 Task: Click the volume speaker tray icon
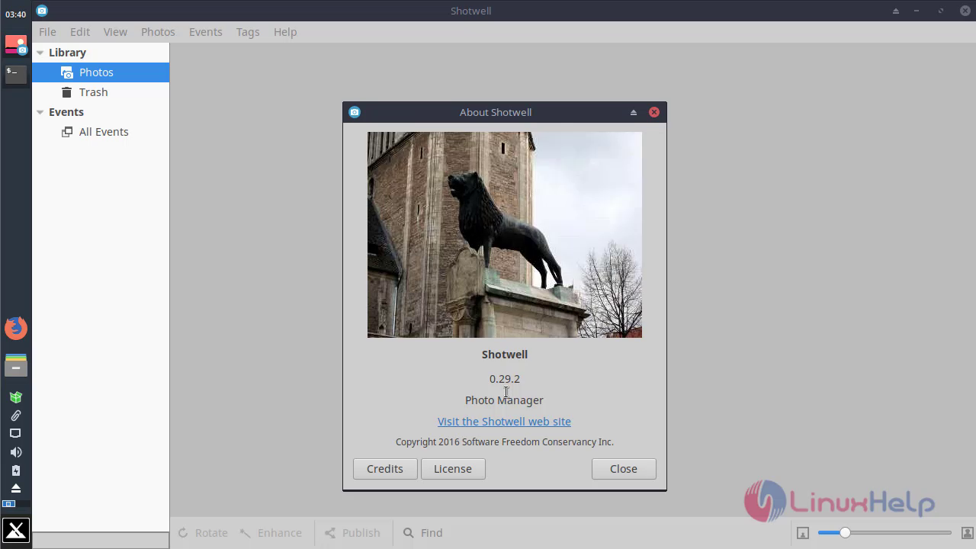16,452
